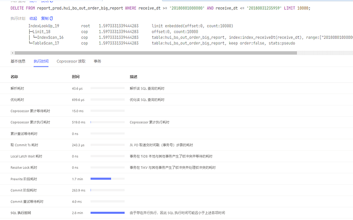This screenshot has width=353, height=220.
Task: Select the IndexLookUp_19 plan node
Action: 43,26
